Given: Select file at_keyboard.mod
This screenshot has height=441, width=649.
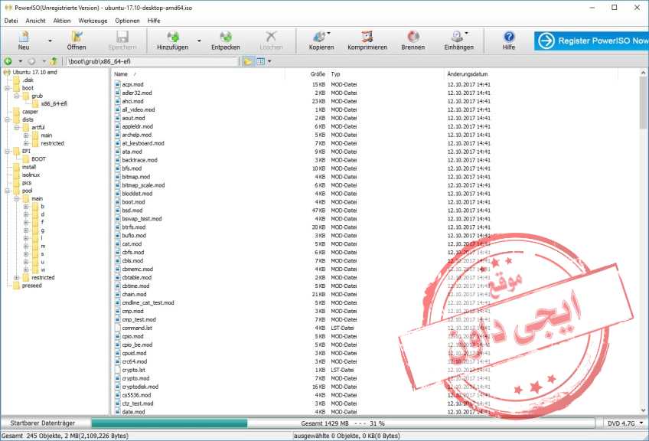Looking at the screenshot, I should coord(143,143).
